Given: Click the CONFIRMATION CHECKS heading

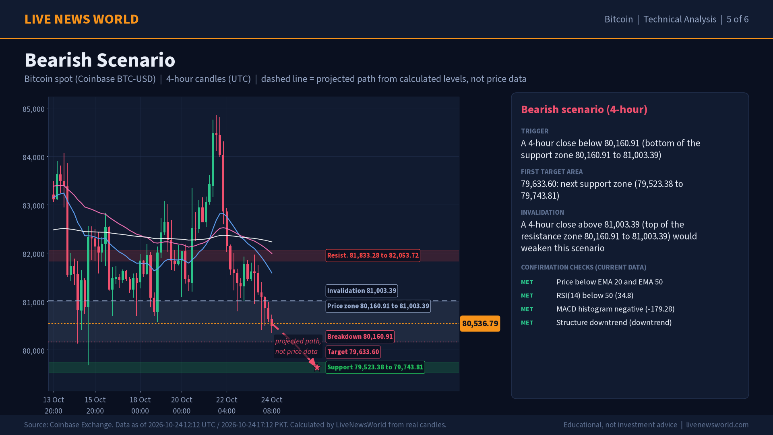Looking at the screenshot, I should pos(583,267).
